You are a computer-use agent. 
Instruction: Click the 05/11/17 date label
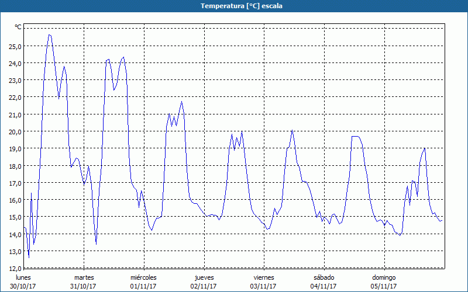[x=384, y=286]
